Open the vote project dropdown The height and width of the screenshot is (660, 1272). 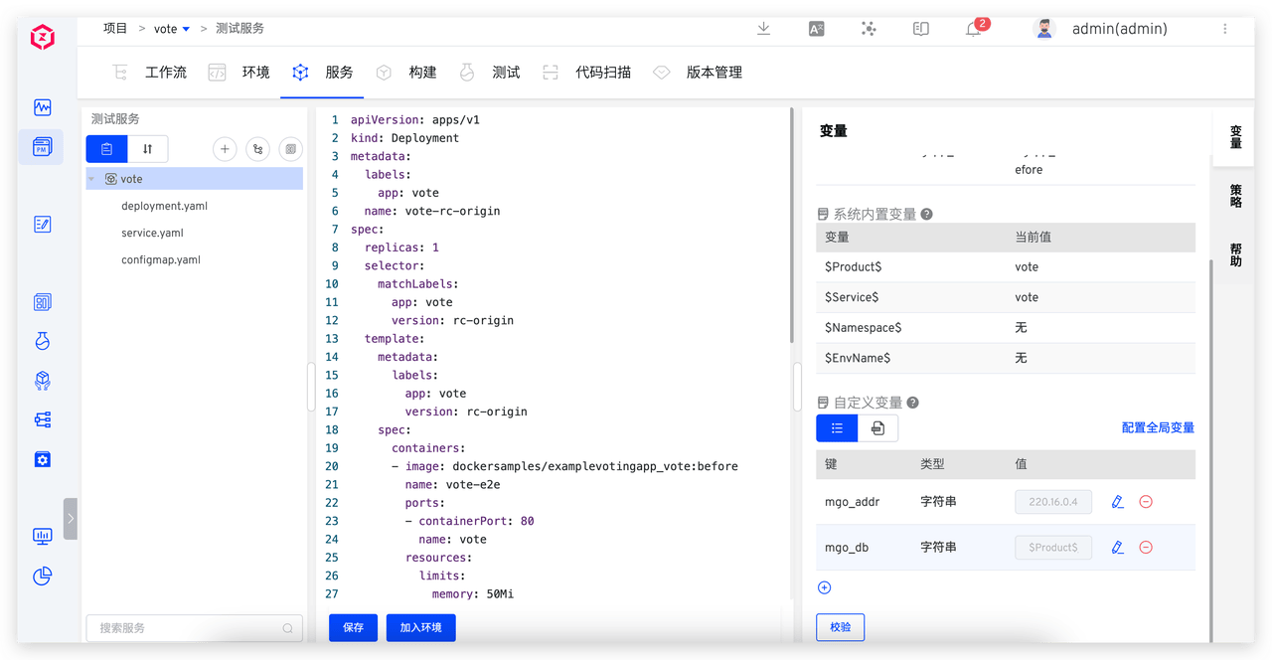point(171,29)
